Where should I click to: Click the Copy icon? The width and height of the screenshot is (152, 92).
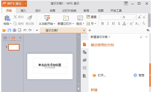(15, 24)
